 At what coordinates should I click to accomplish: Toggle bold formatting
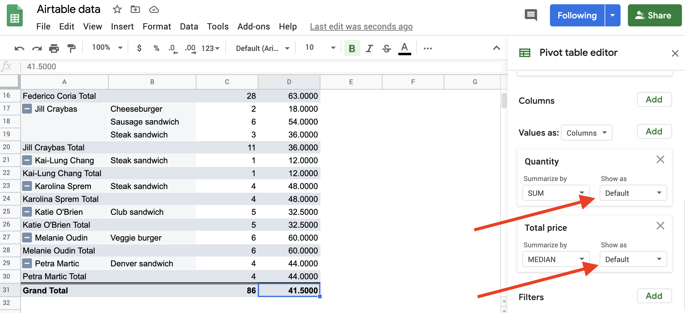click(352, 48)
